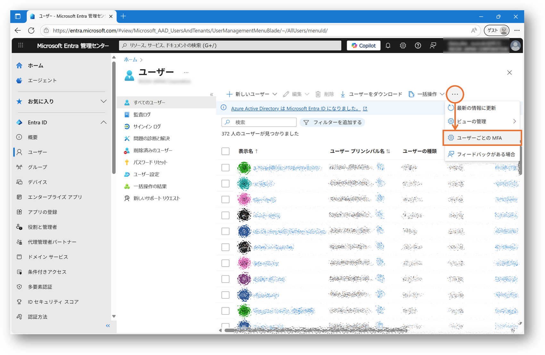The height and width of the screenshot is (355, 545).
Task: Sort by 表示名 column header
Action: coord(248,151)
